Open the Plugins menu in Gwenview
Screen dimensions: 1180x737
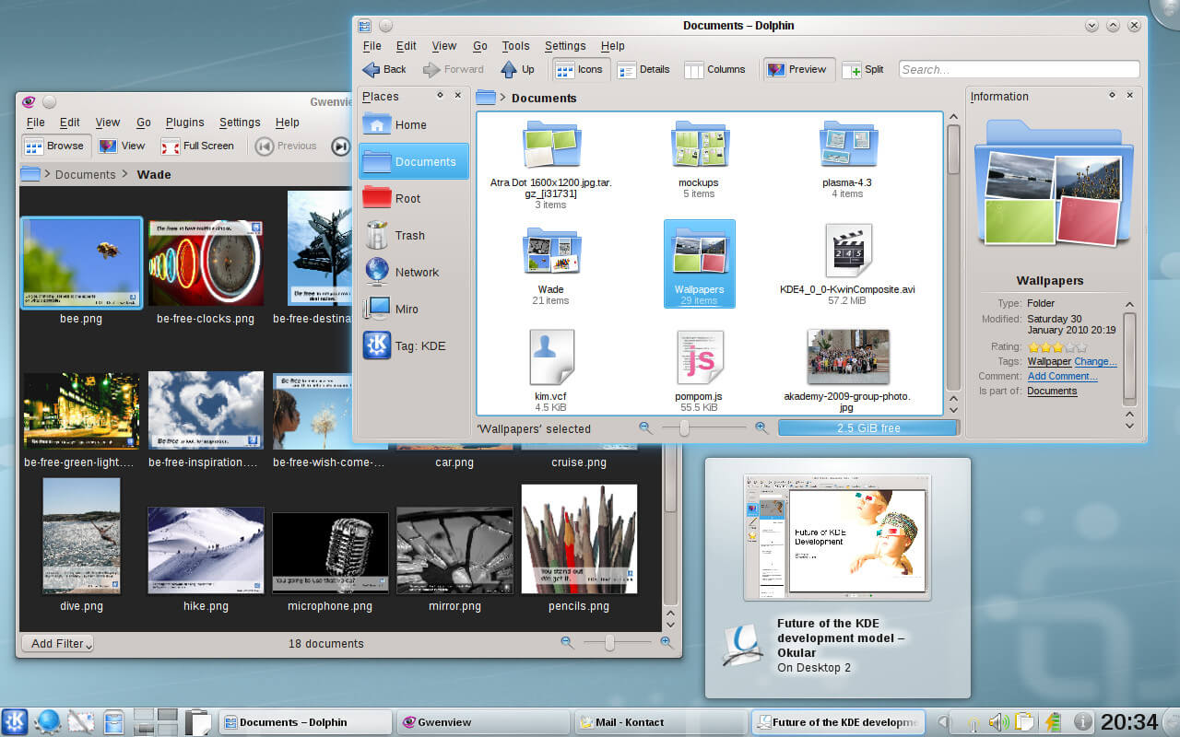[x=184, y=122]
